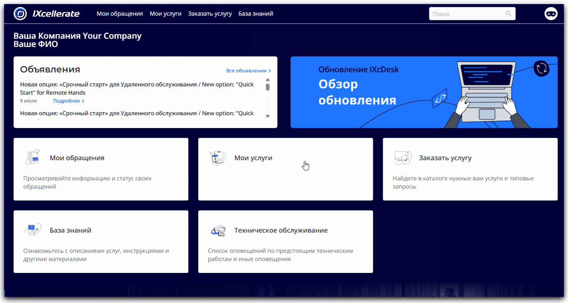Click the Мои обращения card icon

coord(33,158)
